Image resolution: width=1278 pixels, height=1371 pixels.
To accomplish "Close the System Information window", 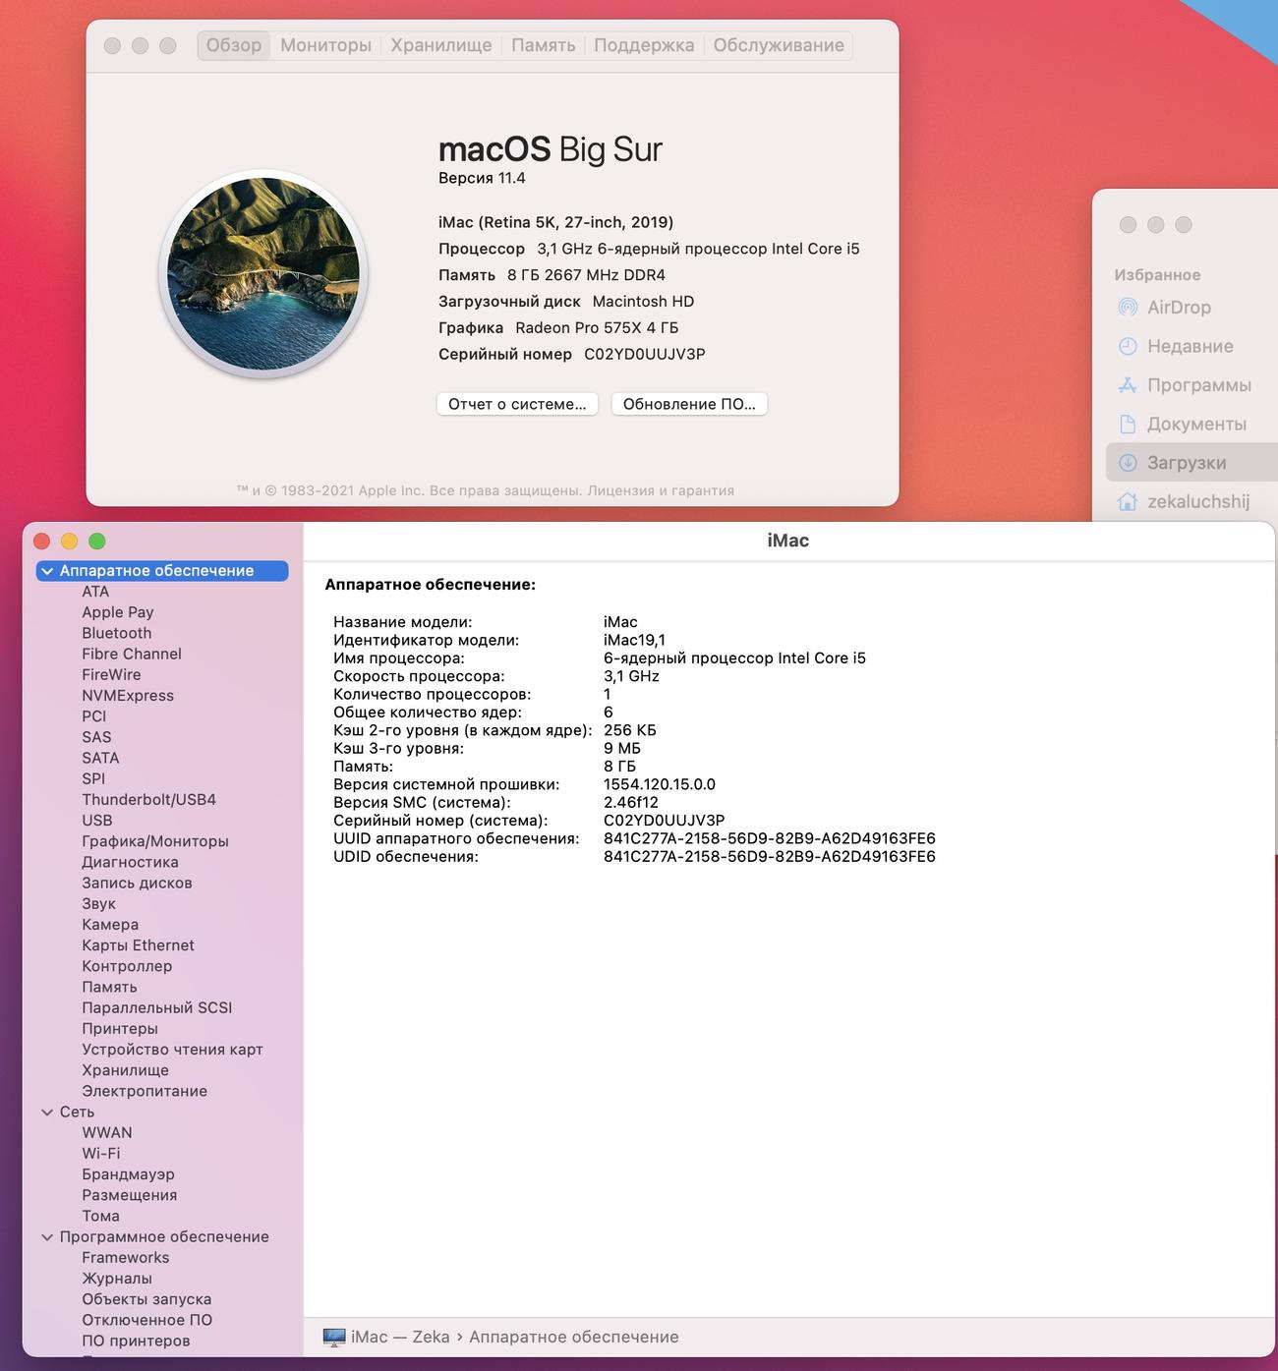I will tap(41, 542).
